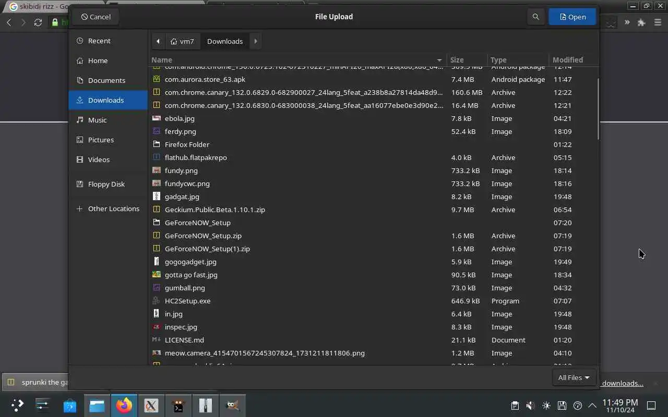
Task: Open GIMP from the taskbar
Action: tap(233, 405)
